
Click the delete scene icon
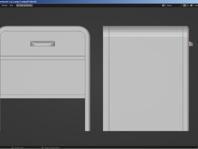[187, 5]
